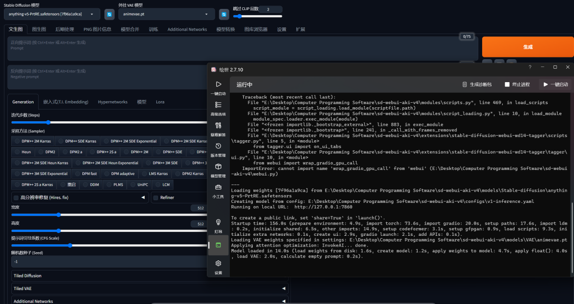Enable the 高分辨率修复 Hires. fix checkbox
The width and height of the screenshot is (574, 304).
point(16,197)
